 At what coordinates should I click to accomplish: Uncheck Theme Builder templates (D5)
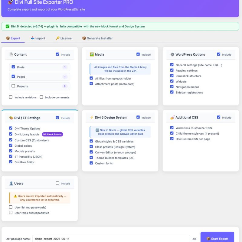91,157
